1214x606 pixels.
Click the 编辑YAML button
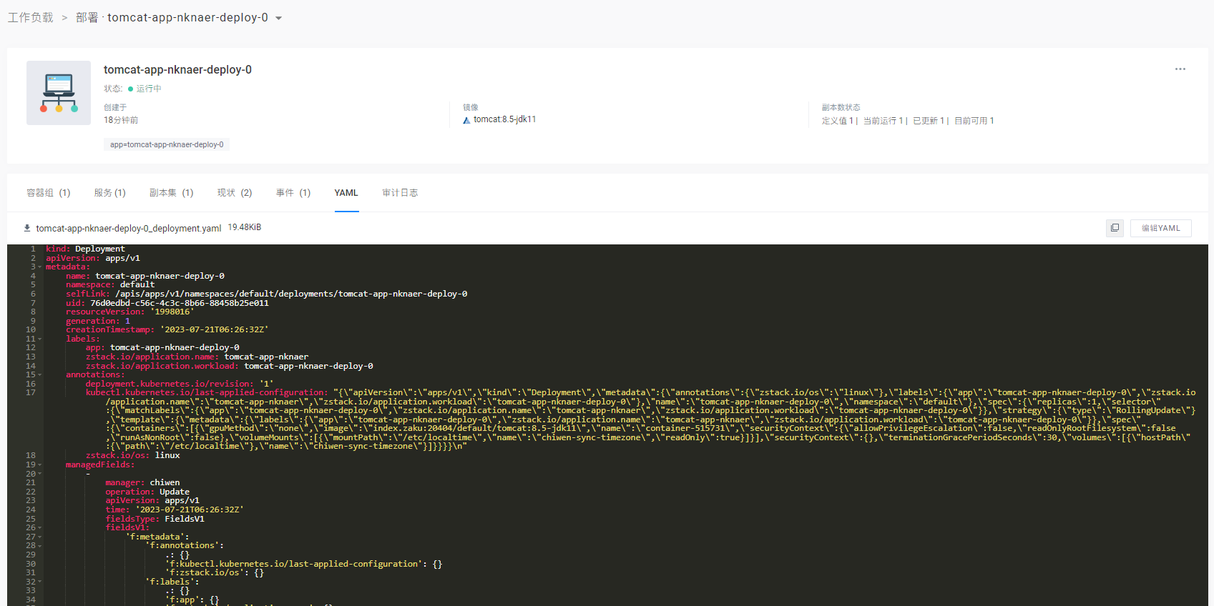click(1160, 228)
